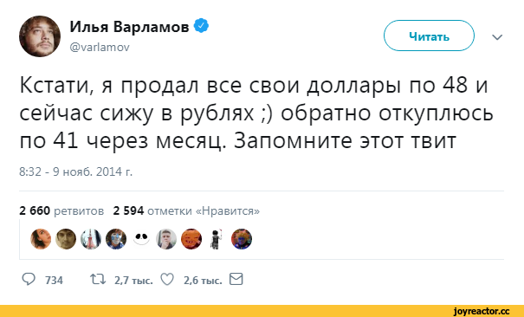The width and height of the screenshot is (524, 317).
Task: Open first liker avatar, woman's face
Action: pos(41,239)
